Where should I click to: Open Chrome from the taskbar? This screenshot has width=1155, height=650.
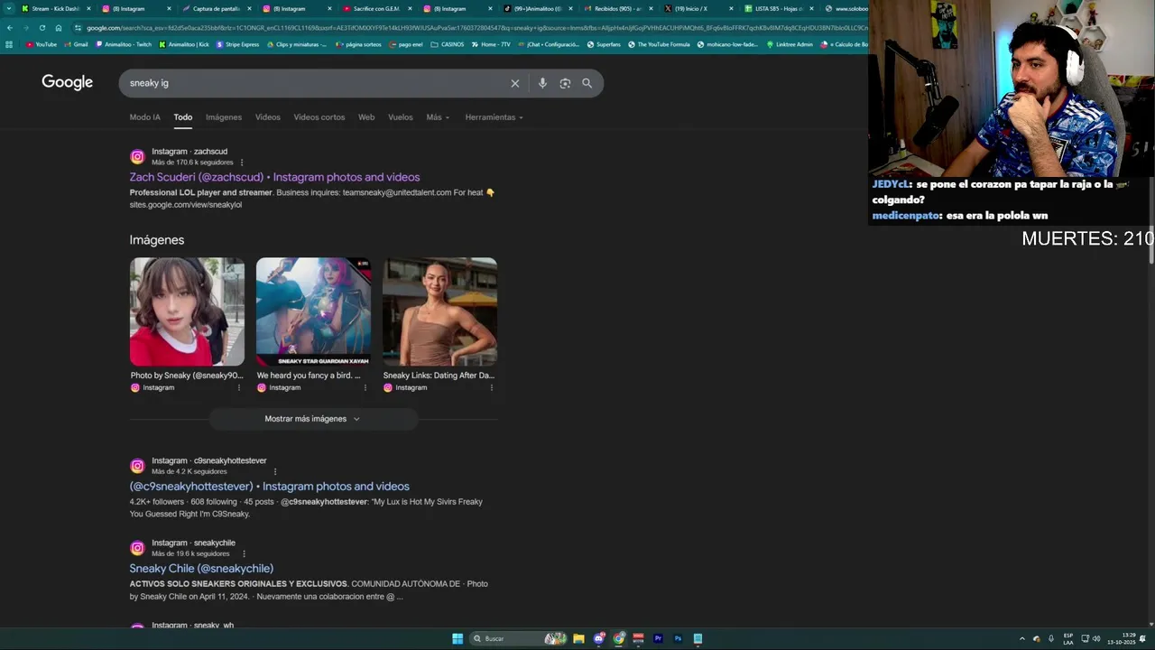click(x=619, y=638)
